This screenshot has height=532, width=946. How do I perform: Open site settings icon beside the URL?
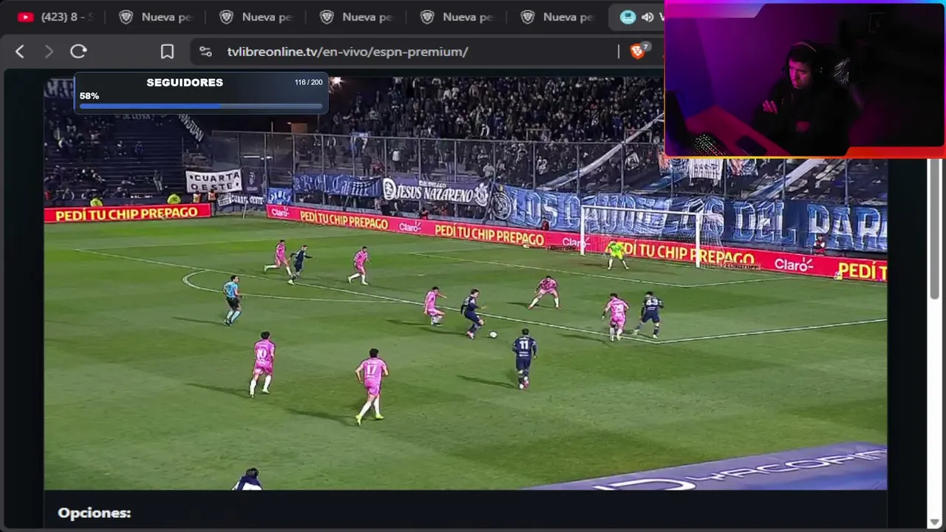pyautogui.click(x=205, y=52)
